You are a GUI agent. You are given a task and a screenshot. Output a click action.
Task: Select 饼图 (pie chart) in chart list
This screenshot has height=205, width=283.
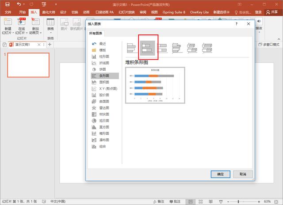(102, 69)
